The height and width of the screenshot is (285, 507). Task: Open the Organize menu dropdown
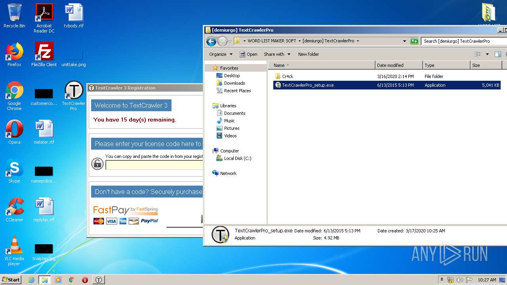(221, 54)
